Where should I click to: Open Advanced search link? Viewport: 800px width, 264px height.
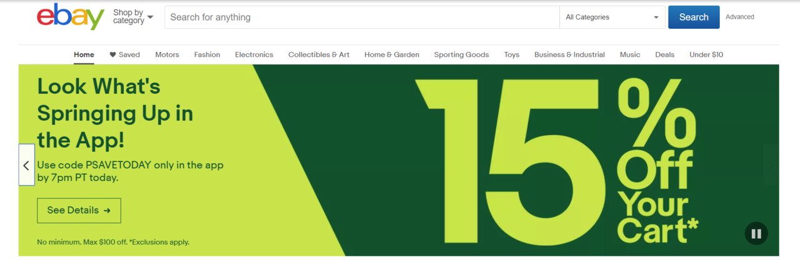[x=740, y=17]
